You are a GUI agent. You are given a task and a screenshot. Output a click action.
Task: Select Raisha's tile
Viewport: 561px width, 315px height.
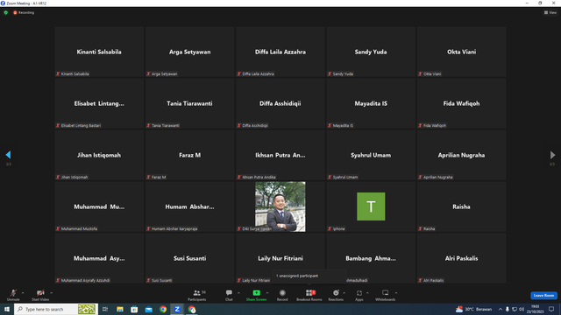(x=462, y=206)
